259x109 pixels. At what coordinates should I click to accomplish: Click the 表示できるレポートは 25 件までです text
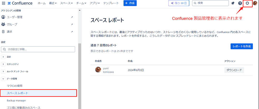112,51
